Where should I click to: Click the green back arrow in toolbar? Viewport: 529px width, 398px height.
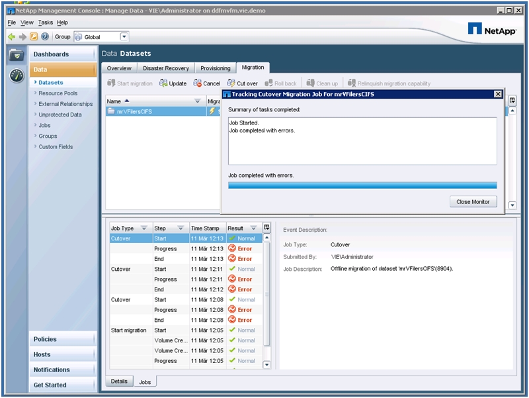click(12, 37)
